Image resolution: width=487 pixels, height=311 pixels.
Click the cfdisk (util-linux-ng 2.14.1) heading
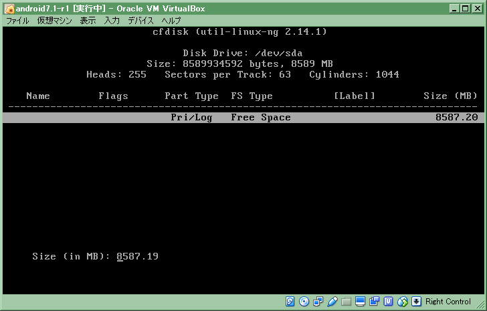point(239,32)
